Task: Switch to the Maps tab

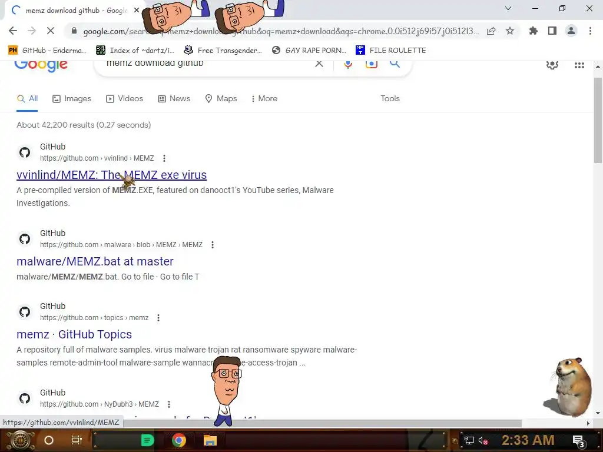Action: click(221, 99)
